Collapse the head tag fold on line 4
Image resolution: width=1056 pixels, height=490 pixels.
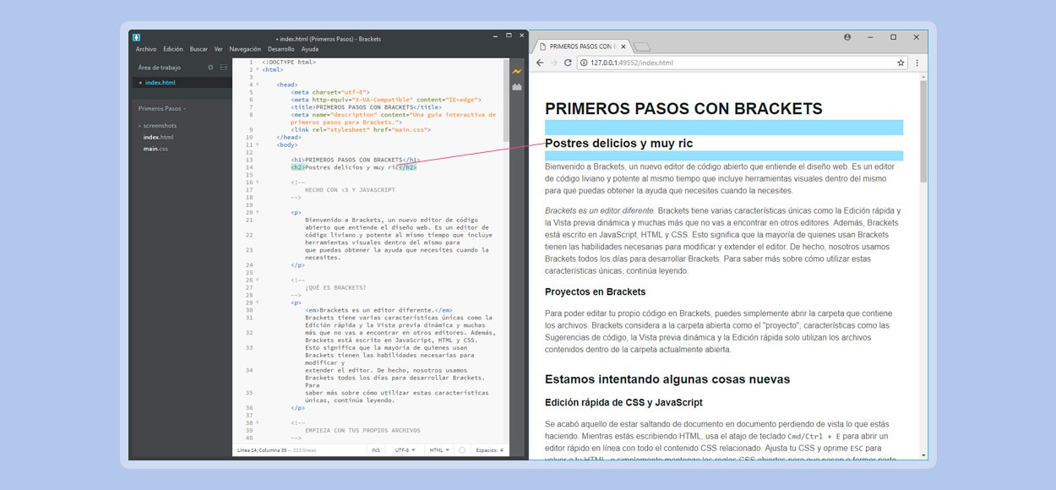[257, 84]
